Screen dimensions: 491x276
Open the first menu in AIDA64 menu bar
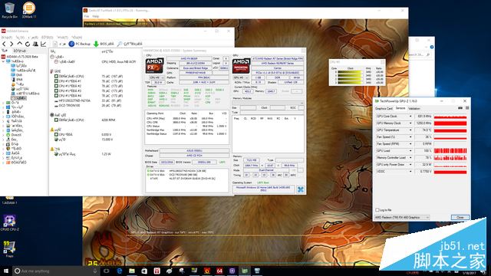(x=6, y=38)
